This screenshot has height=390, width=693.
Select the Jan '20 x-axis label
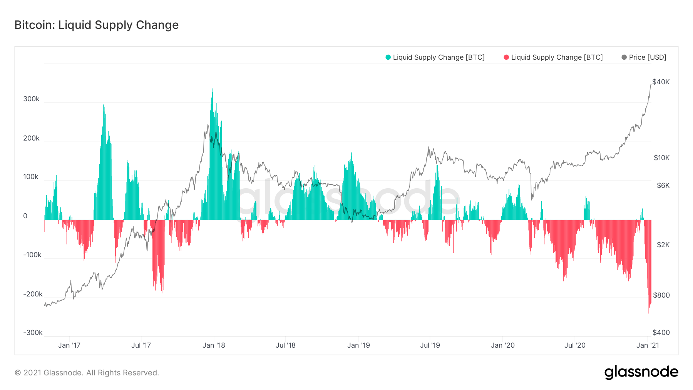pyautogui.click(x=503, y=345)
